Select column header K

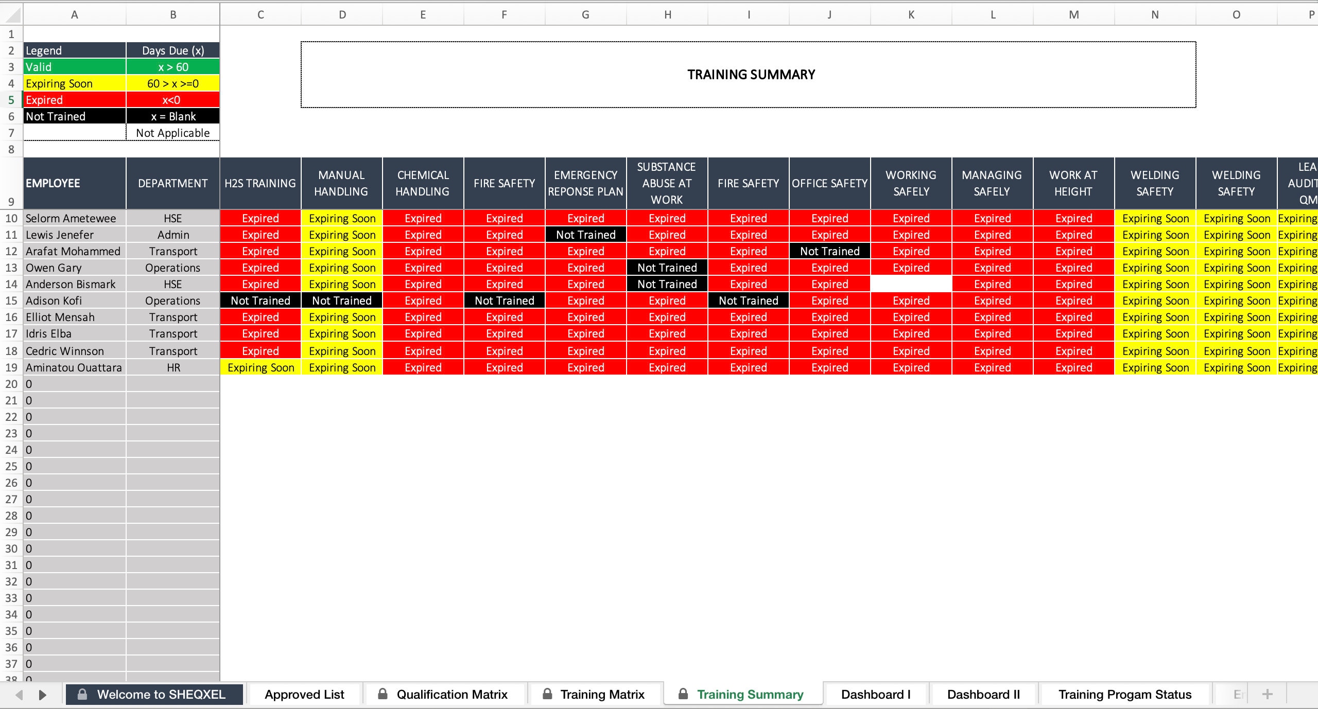point(911,14)
